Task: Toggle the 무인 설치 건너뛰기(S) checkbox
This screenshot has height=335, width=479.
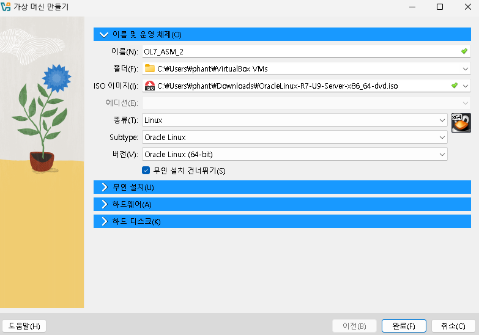Action: 146,171
